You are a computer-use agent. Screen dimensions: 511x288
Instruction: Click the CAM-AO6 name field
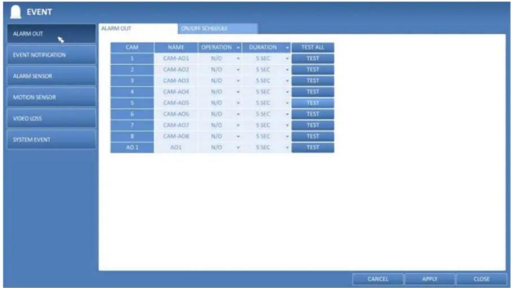pos(176,114)
